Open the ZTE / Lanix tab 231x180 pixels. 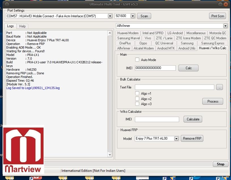(x=164, y=38)
